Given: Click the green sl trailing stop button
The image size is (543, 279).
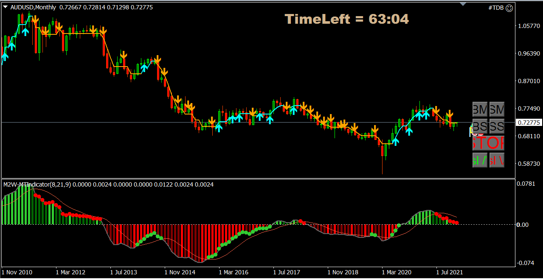Looking at the screenshot, I should tap(479, 160).
